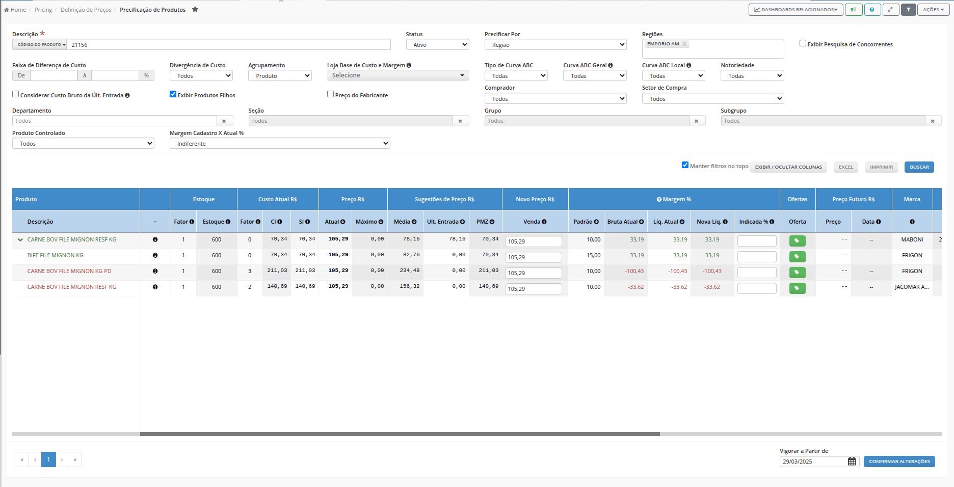
Task: Click the filter funnel icon button
Action: pos(908,10)
